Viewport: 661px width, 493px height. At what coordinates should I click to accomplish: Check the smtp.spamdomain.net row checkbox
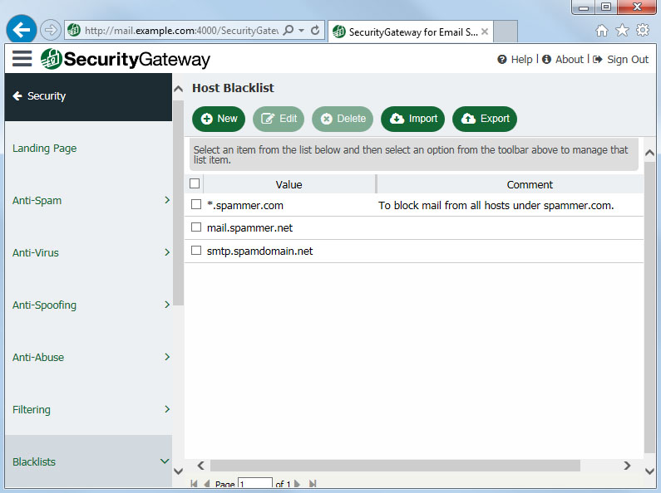point(196,251)
